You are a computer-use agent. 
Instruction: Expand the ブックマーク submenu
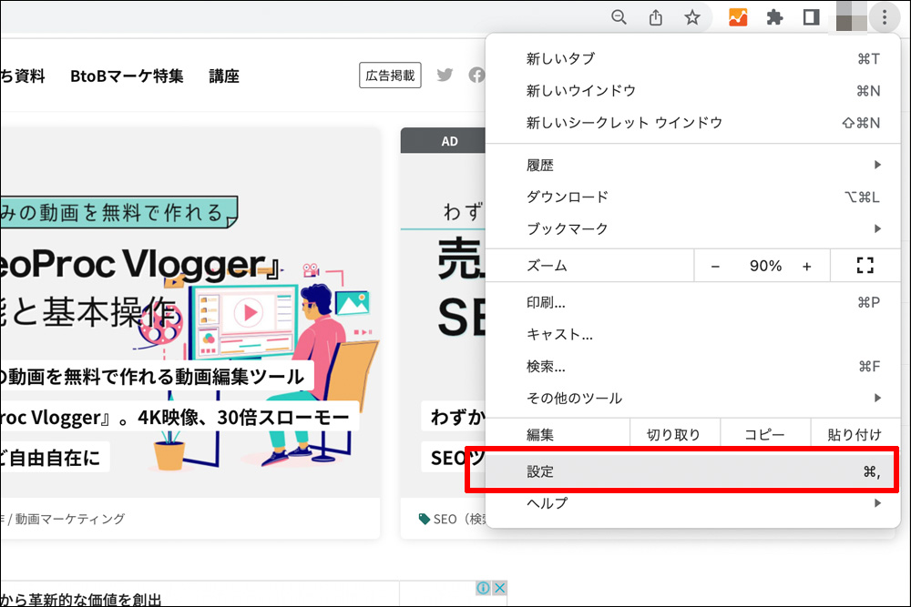tap(701, 228)
